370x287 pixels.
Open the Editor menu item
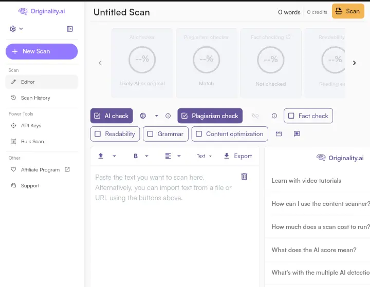point(42,82)
